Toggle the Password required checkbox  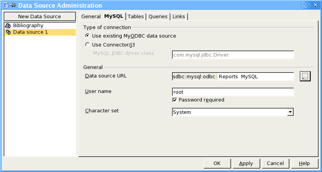[x=175, y=100]
